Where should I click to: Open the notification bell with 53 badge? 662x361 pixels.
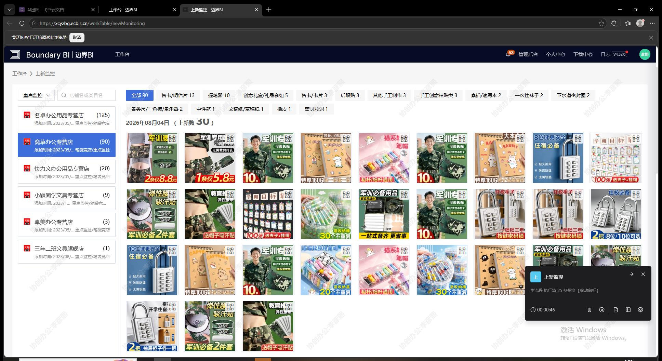click(x=508, y=54)
